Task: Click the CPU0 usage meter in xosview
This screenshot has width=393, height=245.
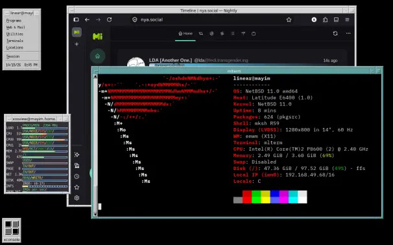Action: point(45,140)
